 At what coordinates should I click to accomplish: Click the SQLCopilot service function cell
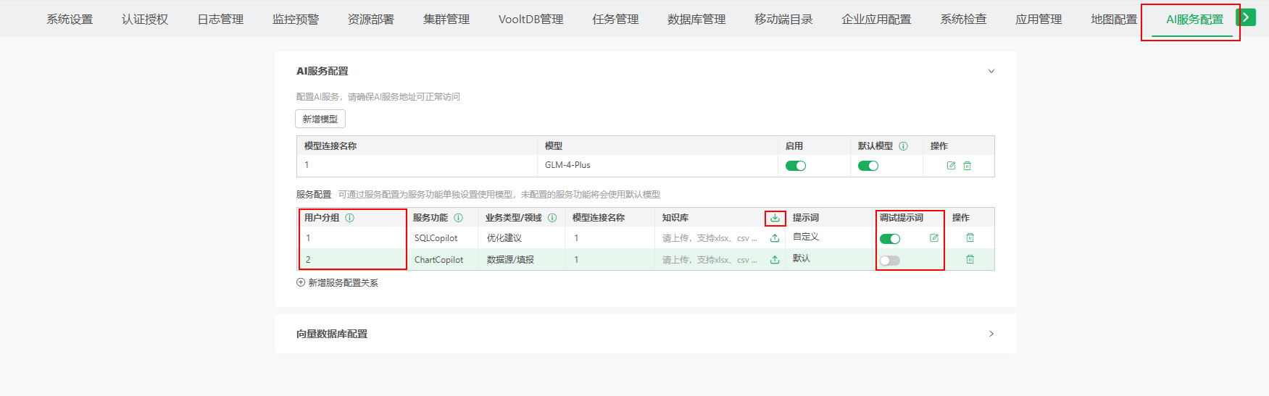coord(436,238)
